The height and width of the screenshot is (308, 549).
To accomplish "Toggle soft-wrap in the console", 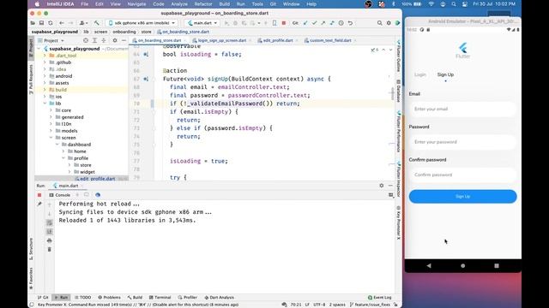I will point(50,222).
